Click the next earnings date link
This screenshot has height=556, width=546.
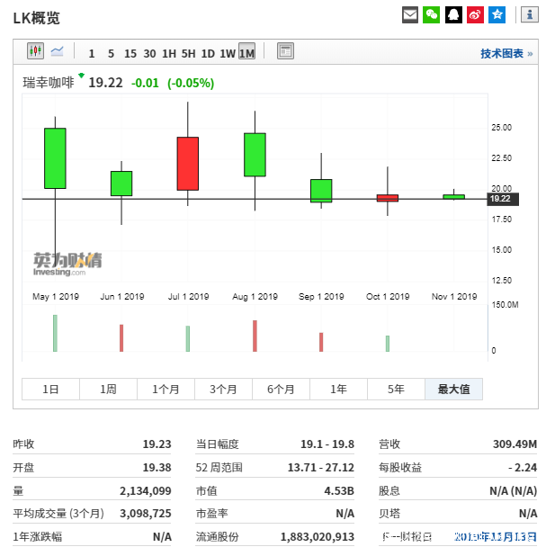tap(496, 536)
